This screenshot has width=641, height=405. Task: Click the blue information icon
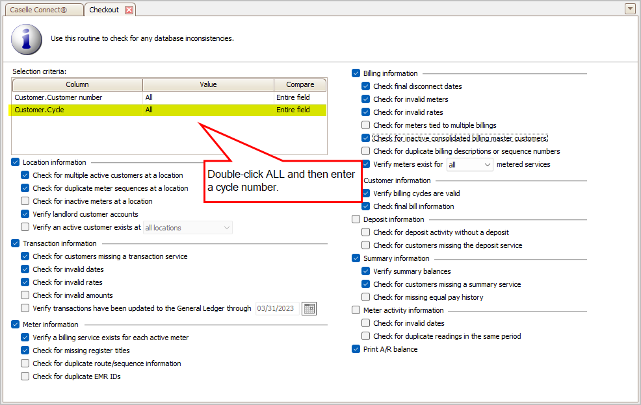(x=27, y=39)
